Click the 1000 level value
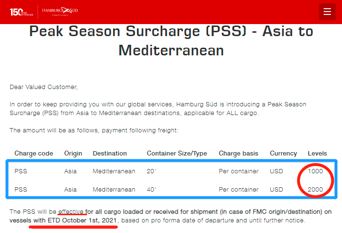342x233 pixels. [316, 171]
